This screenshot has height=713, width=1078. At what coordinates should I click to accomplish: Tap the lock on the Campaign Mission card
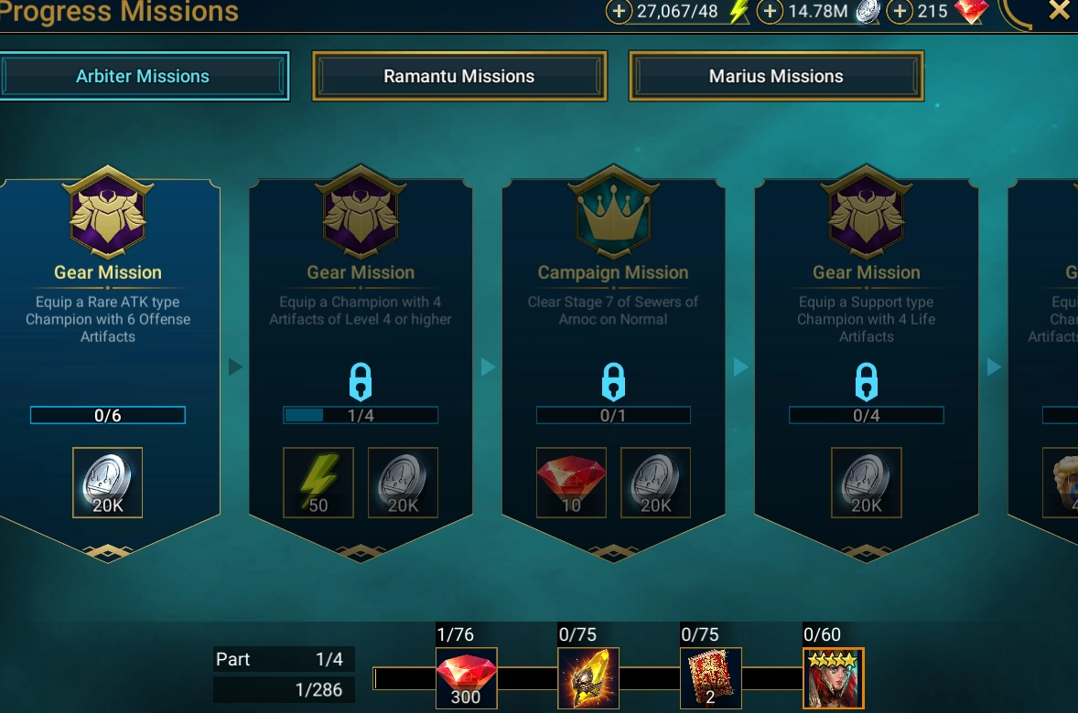(613, 381)
